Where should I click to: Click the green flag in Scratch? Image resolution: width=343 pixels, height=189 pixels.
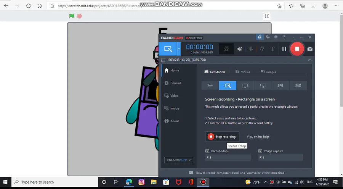[72, 16]
